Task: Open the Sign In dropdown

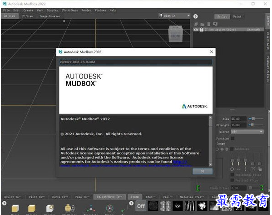Action: (174, 15)
